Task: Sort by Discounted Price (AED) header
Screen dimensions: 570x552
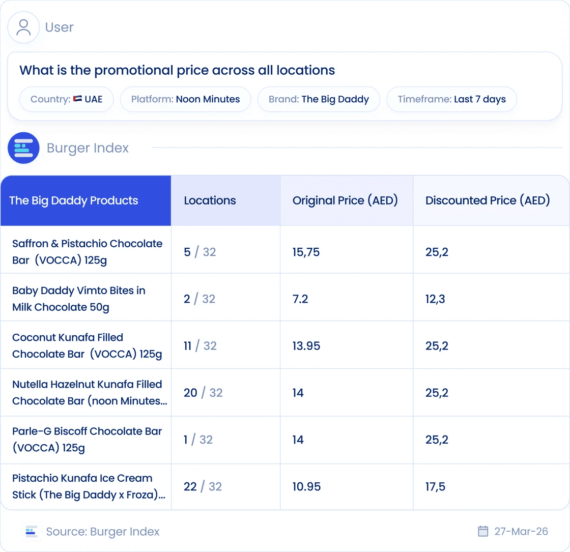Action: 492,200
